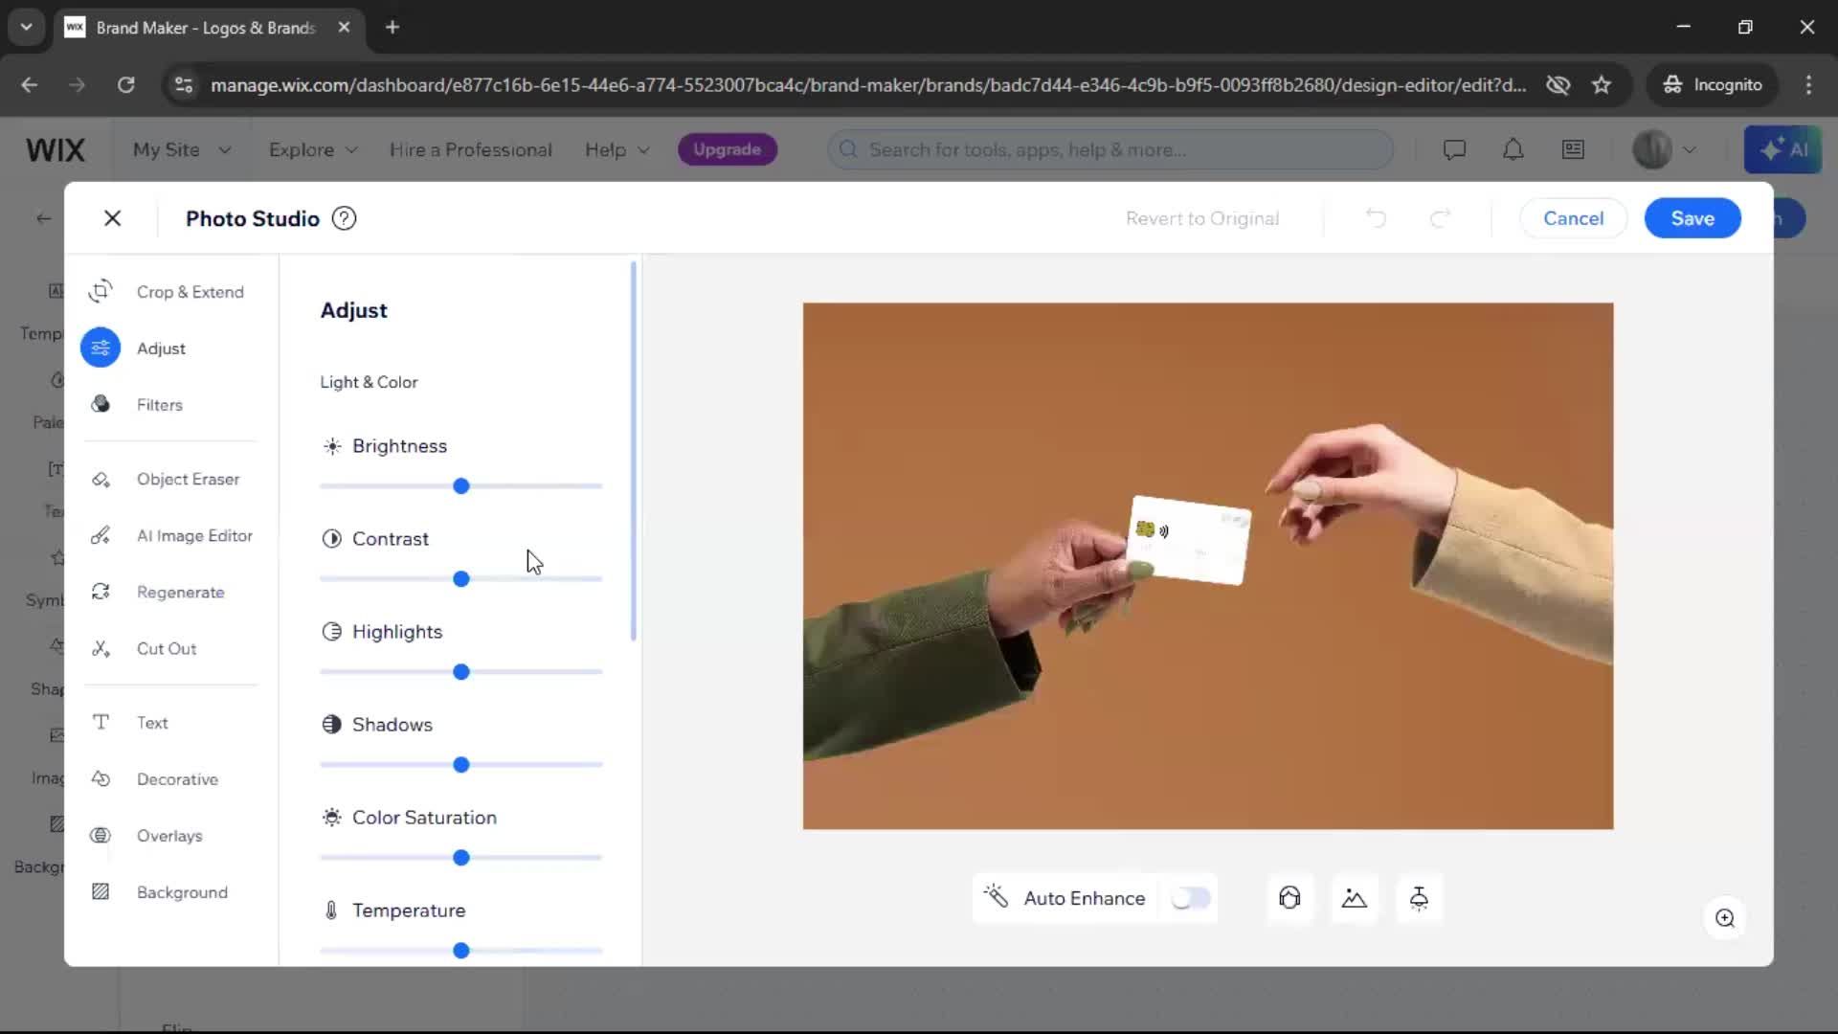Select the Object Eraser tool
This screenshot has width=1838, height=1034.
pos(167,479)
